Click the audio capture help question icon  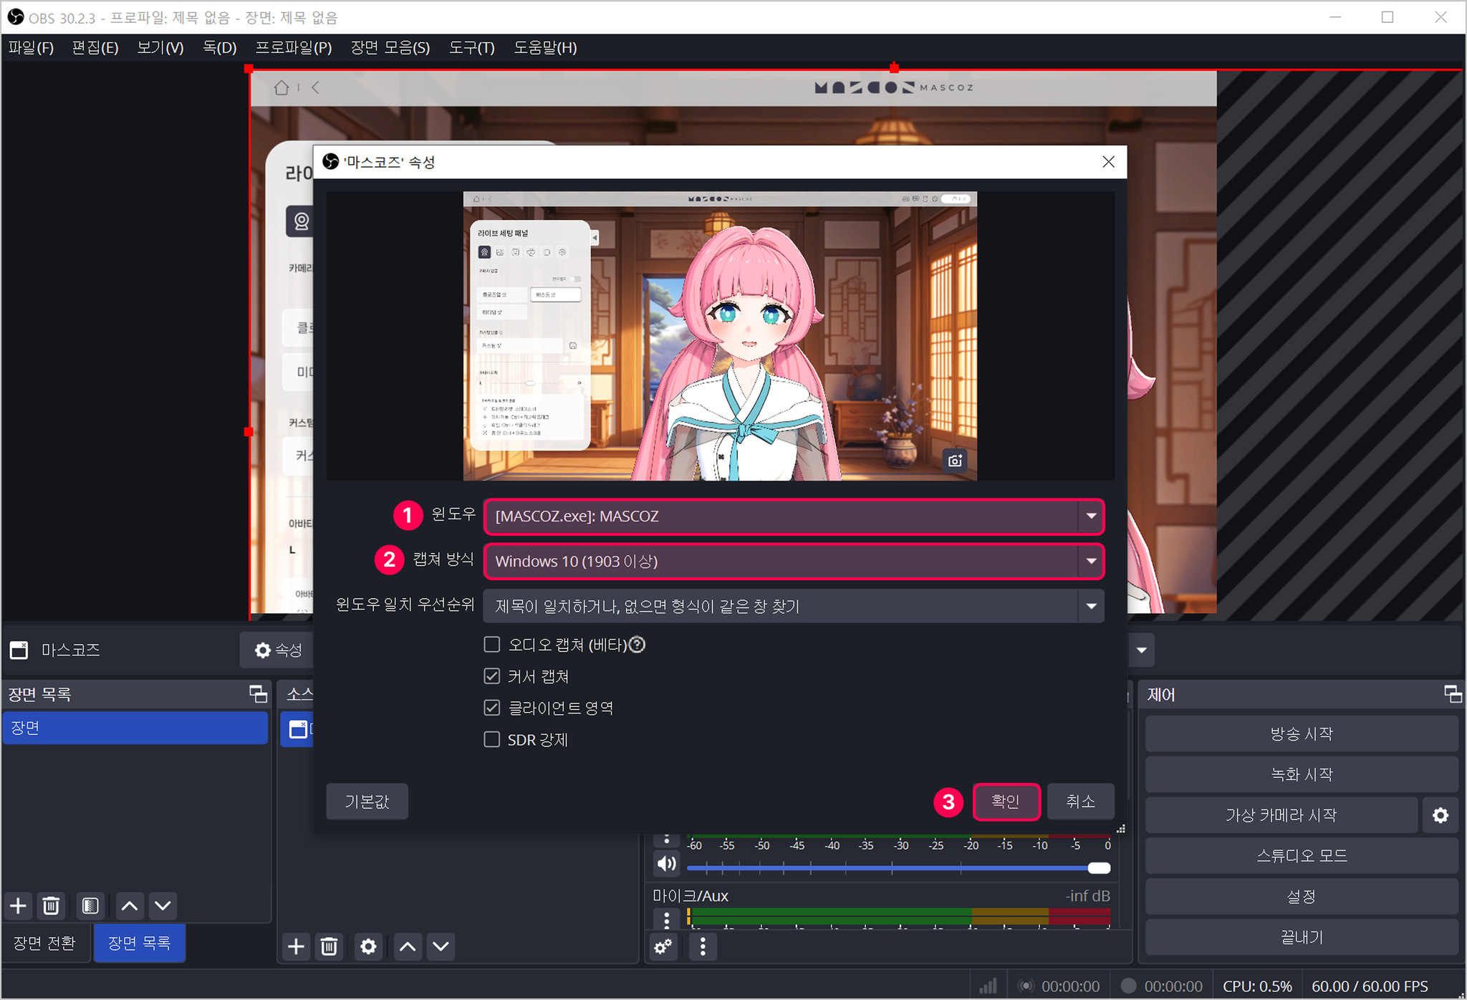coord(637,645)
